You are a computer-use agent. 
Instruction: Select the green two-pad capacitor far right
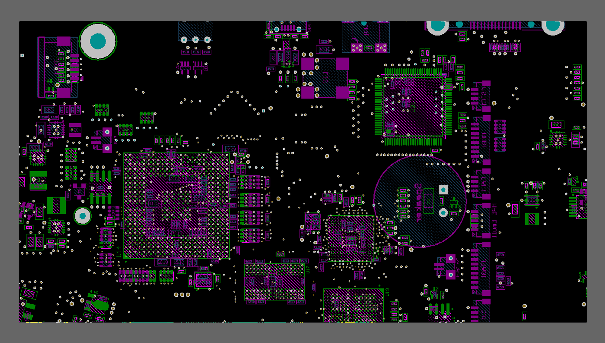pyautogui.click(x=532, y=219)
